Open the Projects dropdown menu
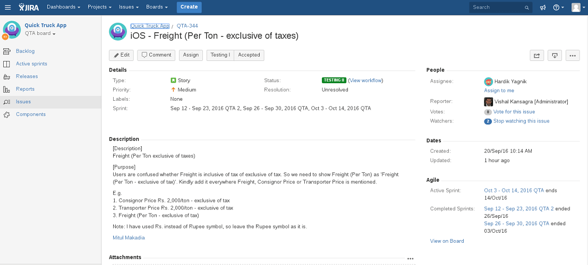This screenshot has height=265, width=588. click(x=99, y=7)
